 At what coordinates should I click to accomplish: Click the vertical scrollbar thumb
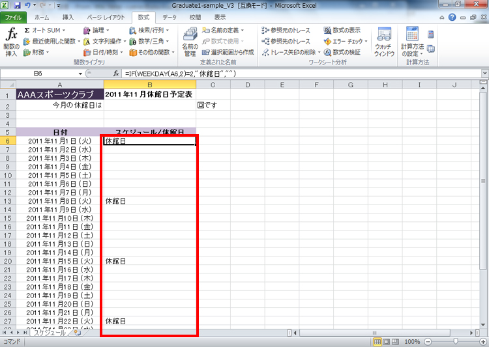483,181
